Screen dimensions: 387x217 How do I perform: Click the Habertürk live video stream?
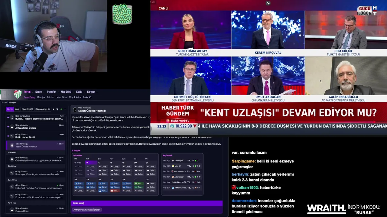click(x=268, y=68)
